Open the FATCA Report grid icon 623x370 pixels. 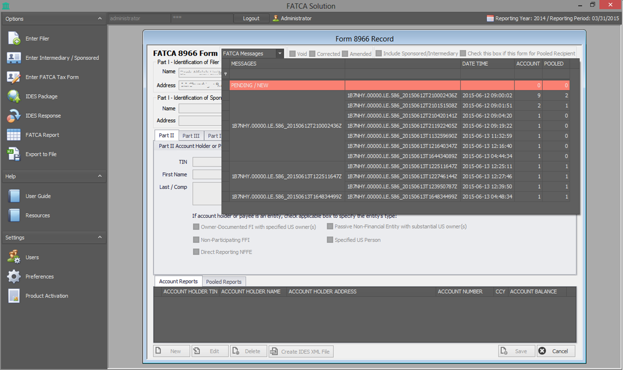14,135
